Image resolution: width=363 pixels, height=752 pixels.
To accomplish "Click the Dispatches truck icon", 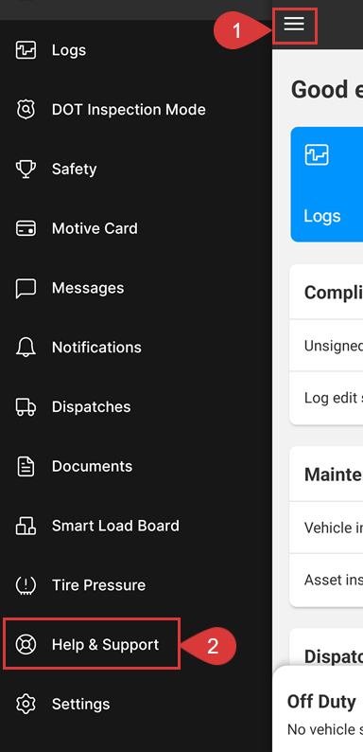I will tap(26, 406).
